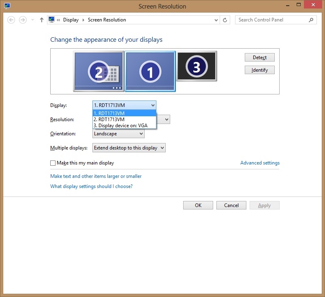Expand the Multiple displays dropdown
325x297 pixels.
pyautogui.click(x=129, y=148)
